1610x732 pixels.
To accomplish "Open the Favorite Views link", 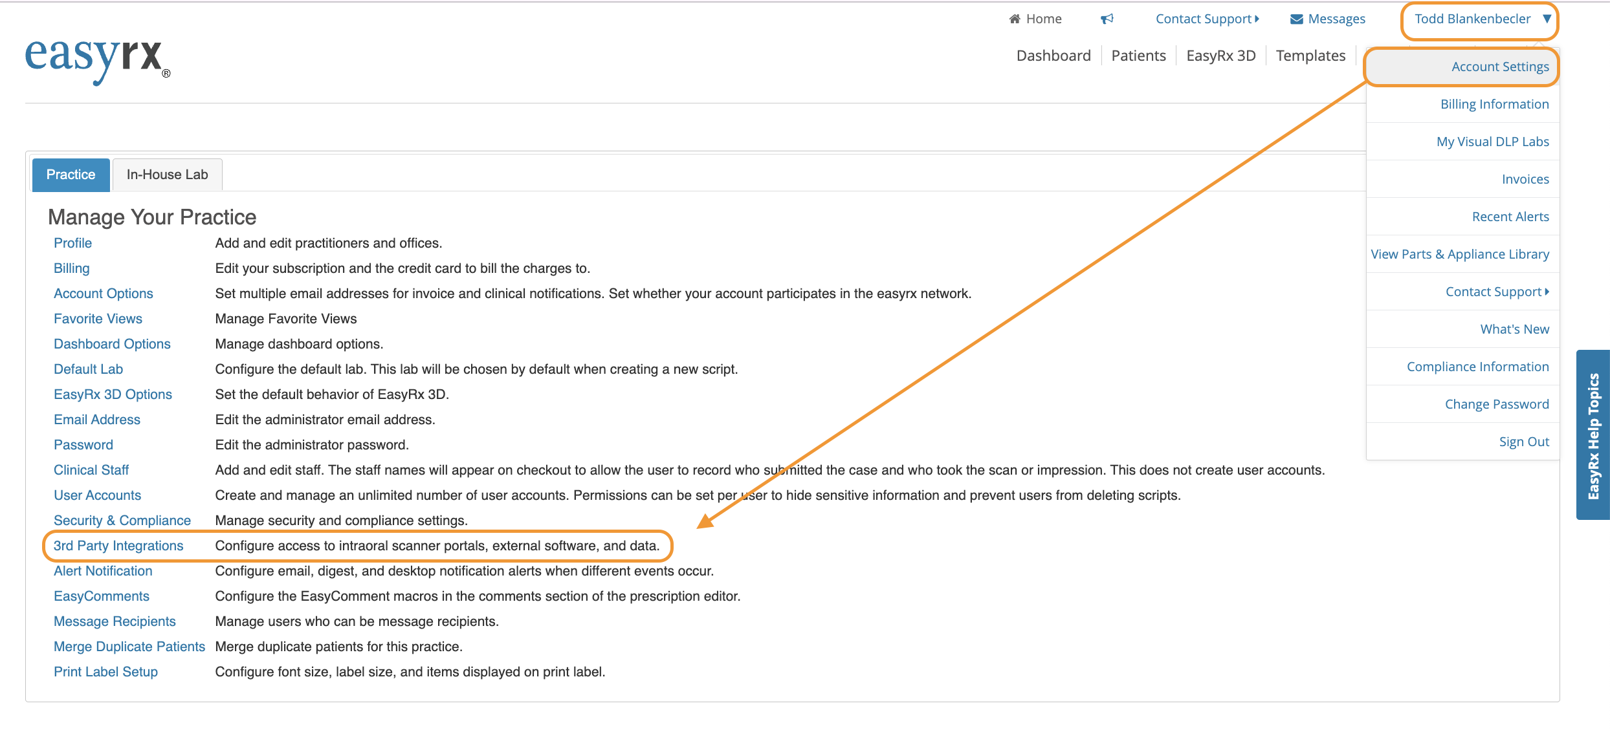I will pos(98,319).
